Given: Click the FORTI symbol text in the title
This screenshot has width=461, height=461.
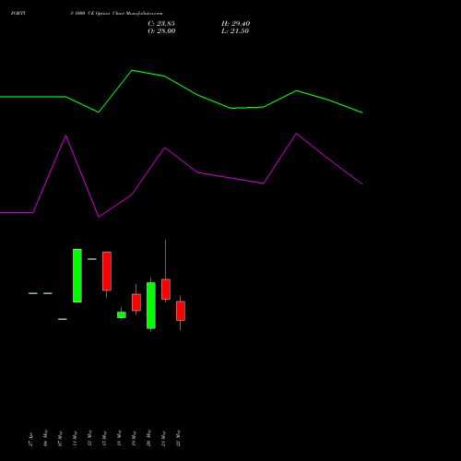Looking at the screenshot, I should 18,13.
